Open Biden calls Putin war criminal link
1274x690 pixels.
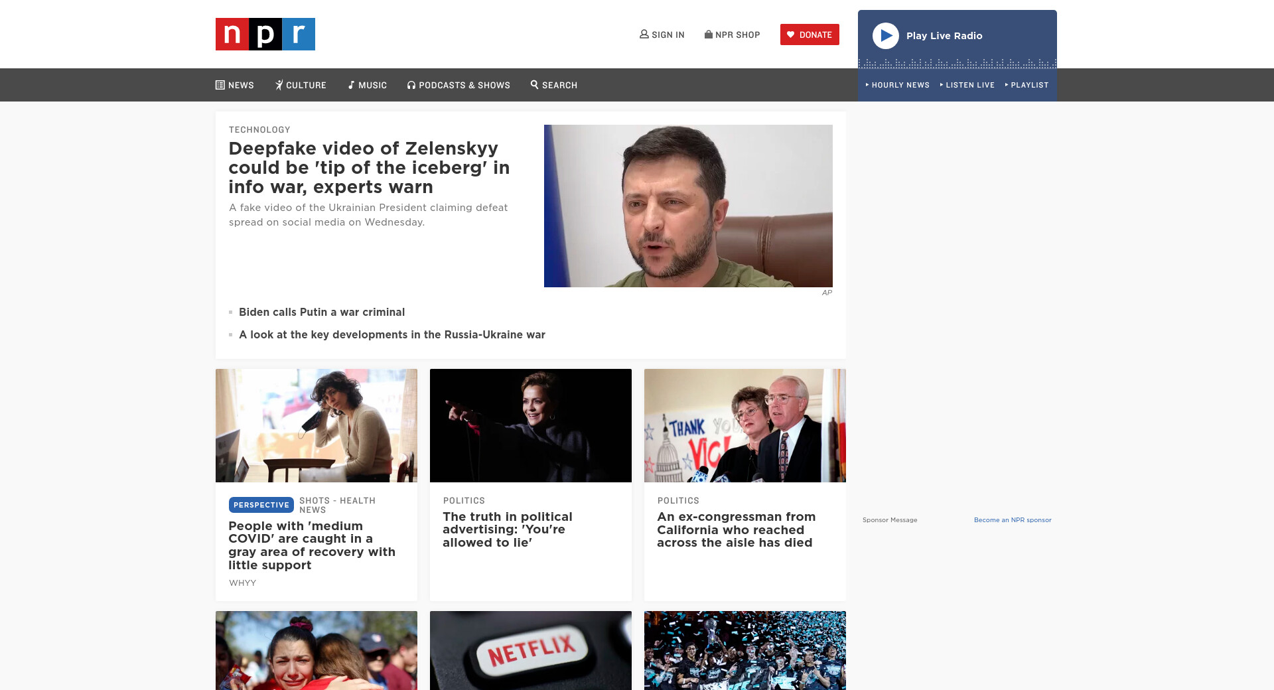point(322,312)
